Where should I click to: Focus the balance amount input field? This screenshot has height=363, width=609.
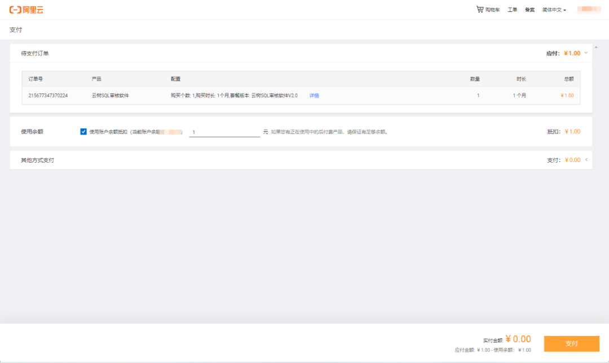[224, 132]
